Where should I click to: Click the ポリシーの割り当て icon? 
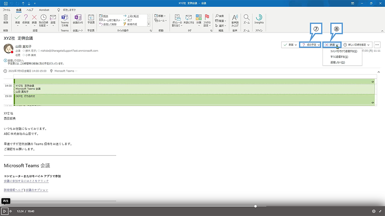(177, 17)
